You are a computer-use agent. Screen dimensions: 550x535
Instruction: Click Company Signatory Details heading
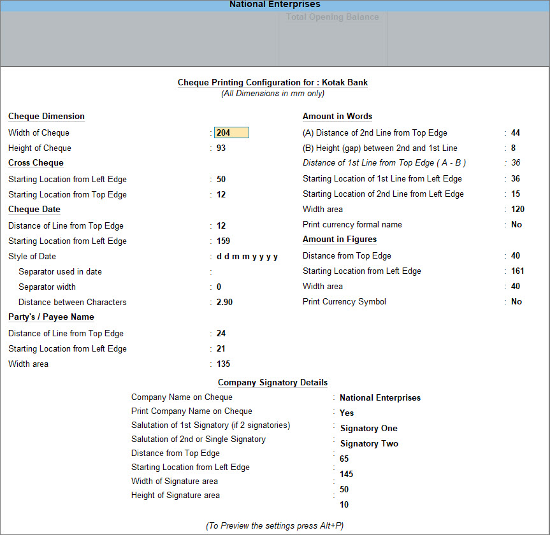click(273, 383)
